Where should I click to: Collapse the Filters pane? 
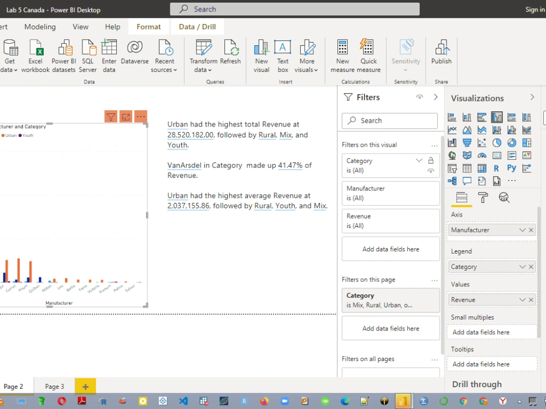pyautogui.click(x=436, y=97)
